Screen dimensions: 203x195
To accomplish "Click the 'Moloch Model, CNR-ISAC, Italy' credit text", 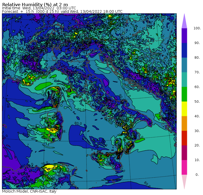I will pos(29,191).
